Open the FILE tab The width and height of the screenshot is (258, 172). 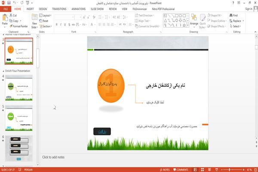pos(6,9)
